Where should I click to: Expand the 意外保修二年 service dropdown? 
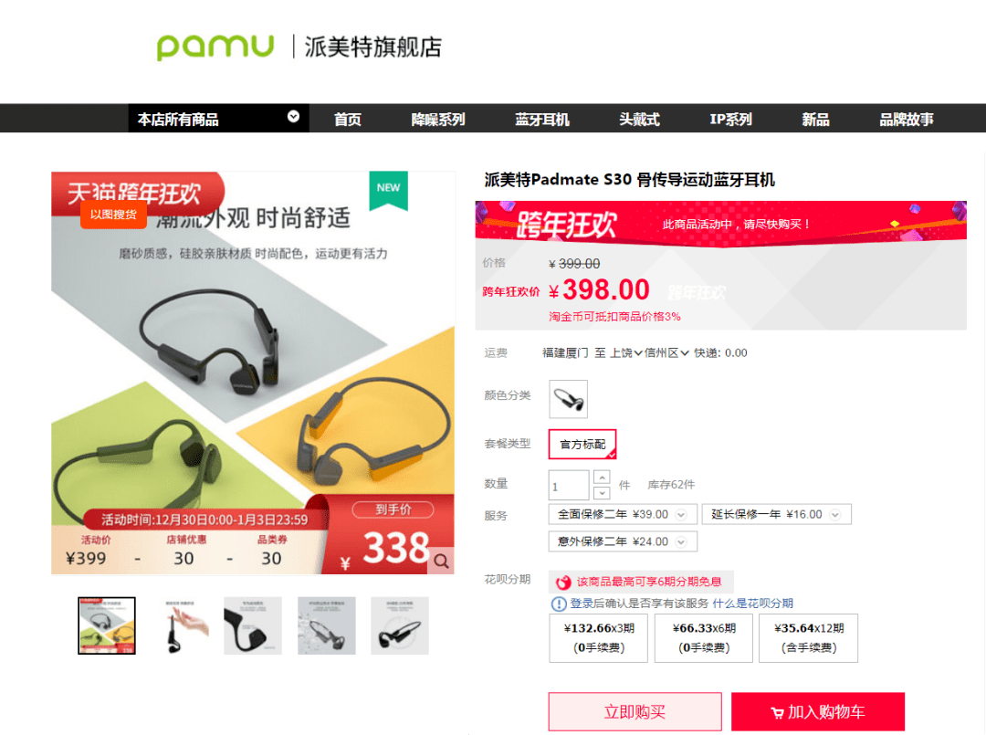[623, 541]
